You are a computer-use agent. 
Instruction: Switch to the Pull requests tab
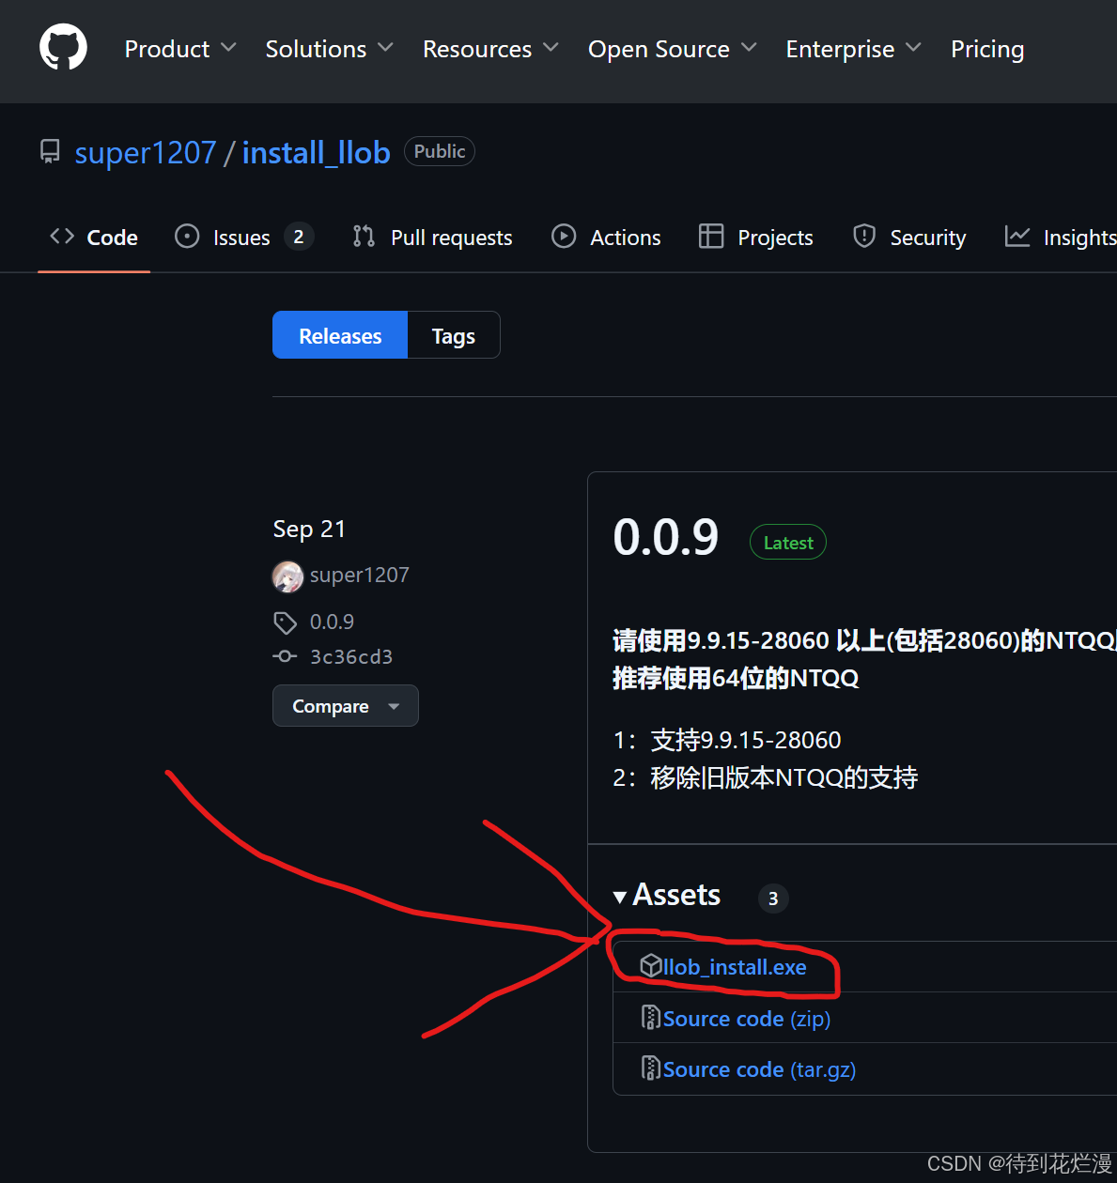(x=432, y=238)
